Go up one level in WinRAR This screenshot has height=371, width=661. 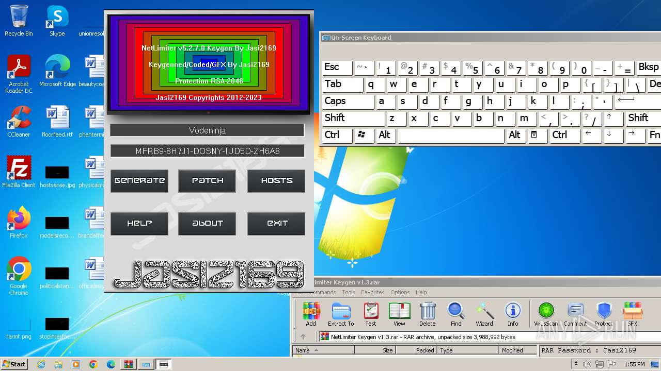[303, 337]
